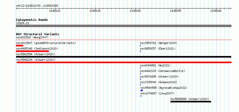239x112 pixels.
Task: Click the DGV Structural Variants track title
Action: click(x=38, y=34)
